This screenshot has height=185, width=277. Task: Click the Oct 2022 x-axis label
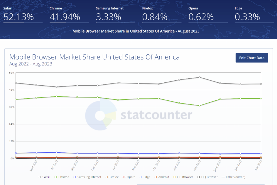click(x=54, y=165)
